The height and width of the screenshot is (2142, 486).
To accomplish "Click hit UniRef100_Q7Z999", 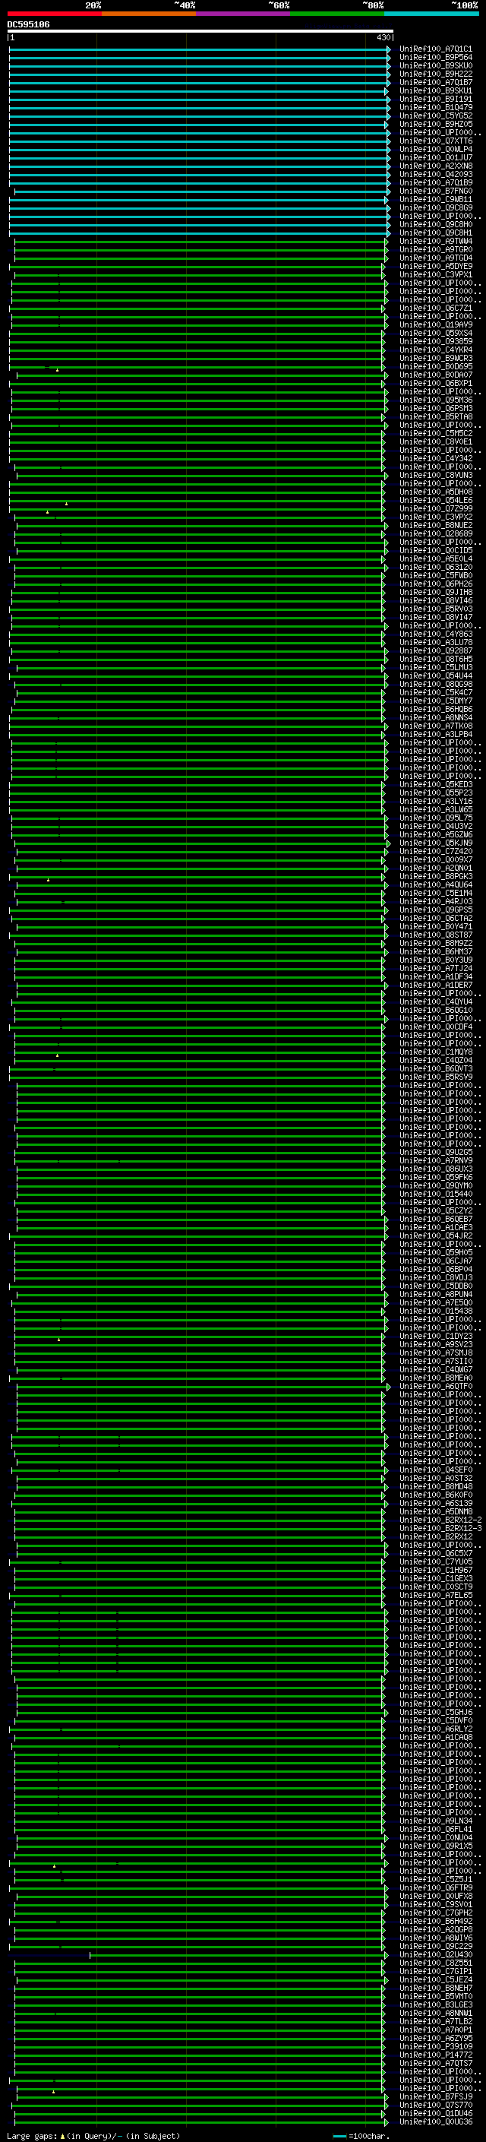I will pyautogui.click(x=435, y=509).
